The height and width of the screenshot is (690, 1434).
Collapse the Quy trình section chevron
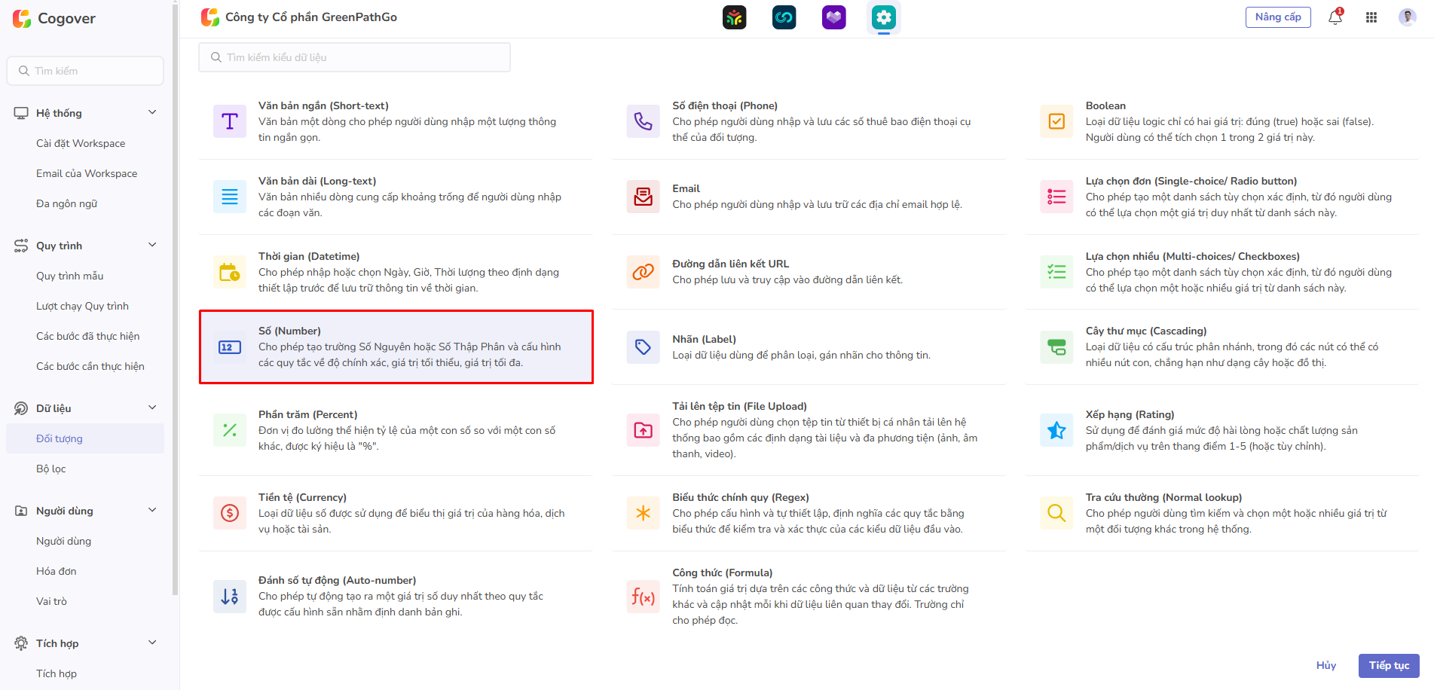(x=152, y=245)
